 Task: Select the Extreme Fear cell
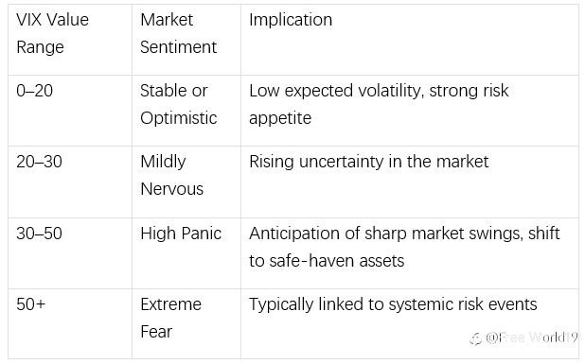186,324
